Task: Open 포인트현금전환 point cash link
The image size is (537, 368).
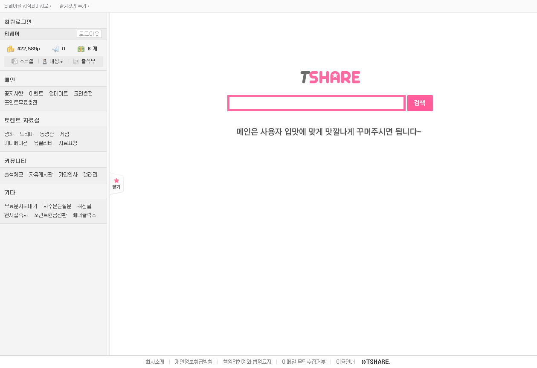Action: click(50, 215)
